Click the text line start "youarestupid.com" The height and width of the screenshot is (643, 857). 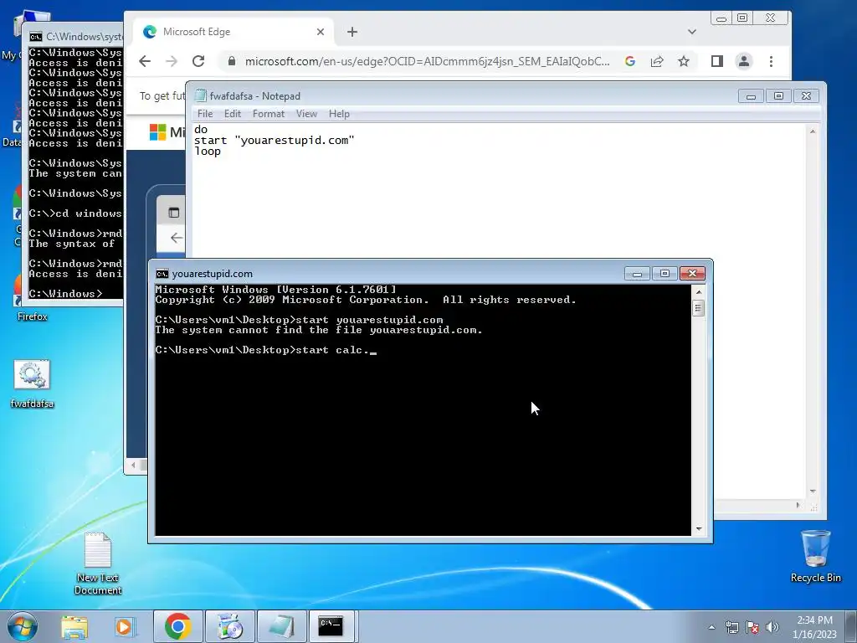click(x=275, y=141)
